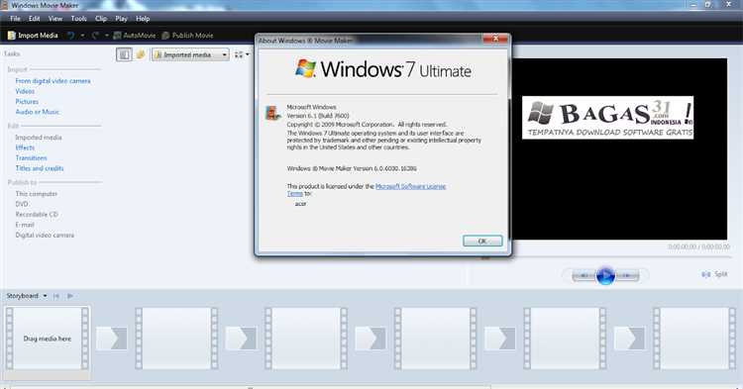Open the View menu
Viewport: 743px width, 389px height.
[x=54, y=19]
